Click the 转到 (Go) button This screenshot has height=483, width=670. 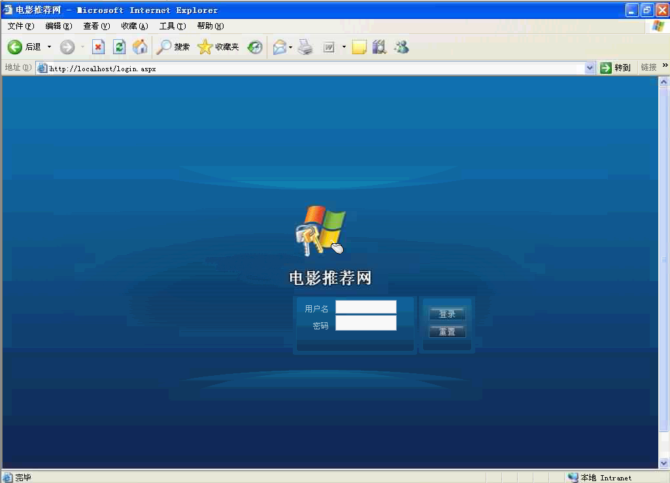(615, 68)
